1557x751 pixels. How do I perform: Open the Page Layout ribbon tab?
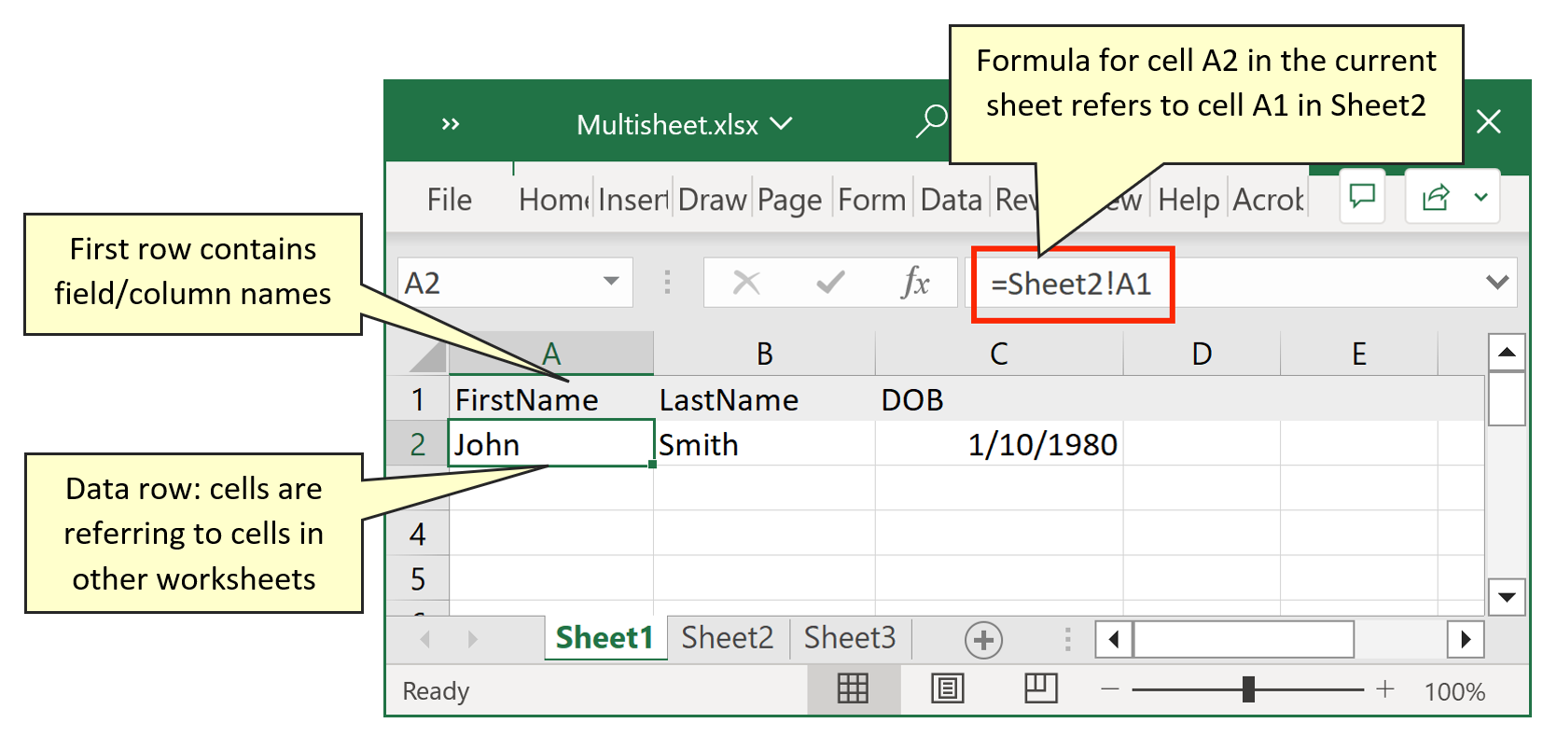pyautogui.click(x=790, y=200)
